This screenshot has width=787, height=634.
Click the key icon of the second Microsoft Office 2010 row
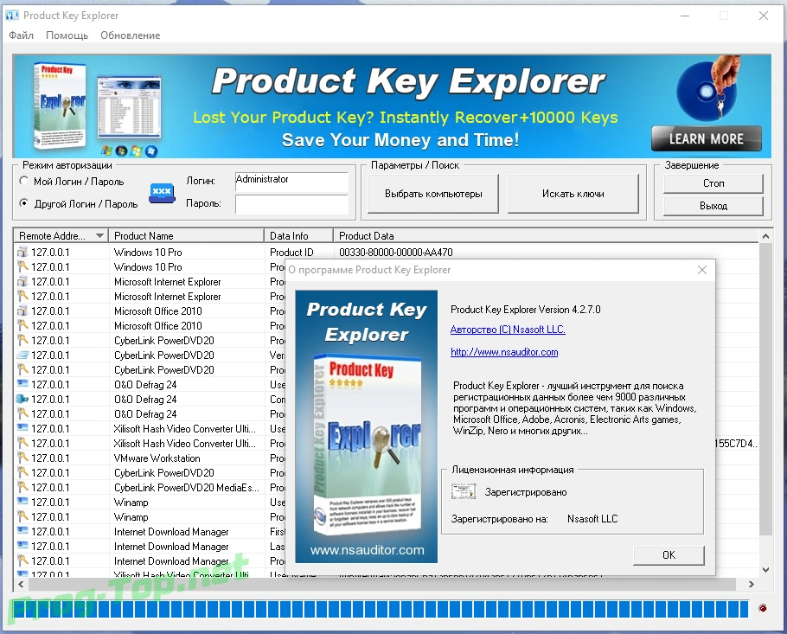pos(22,325)
